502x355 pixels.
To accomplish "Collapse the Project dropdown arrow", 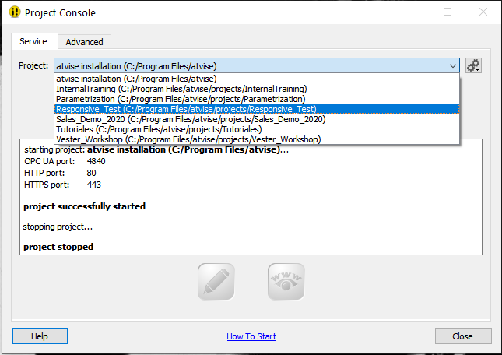I will tap(452, 66).
